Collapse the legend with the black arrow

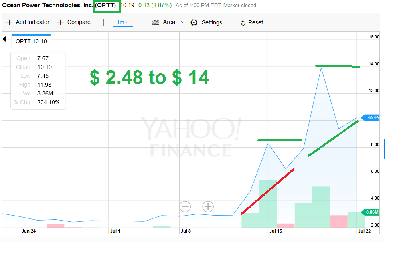[x=4, y=39]
